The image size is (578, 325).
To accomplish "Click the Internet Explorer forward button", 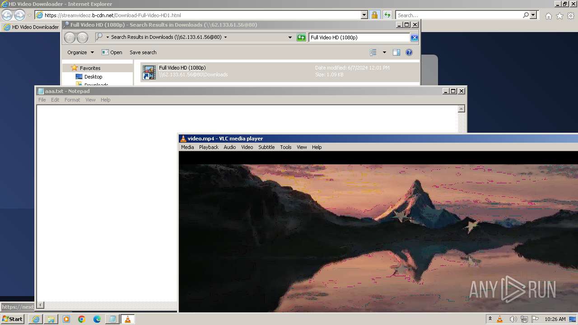I will pyautogui.click(x=19, y=15).
